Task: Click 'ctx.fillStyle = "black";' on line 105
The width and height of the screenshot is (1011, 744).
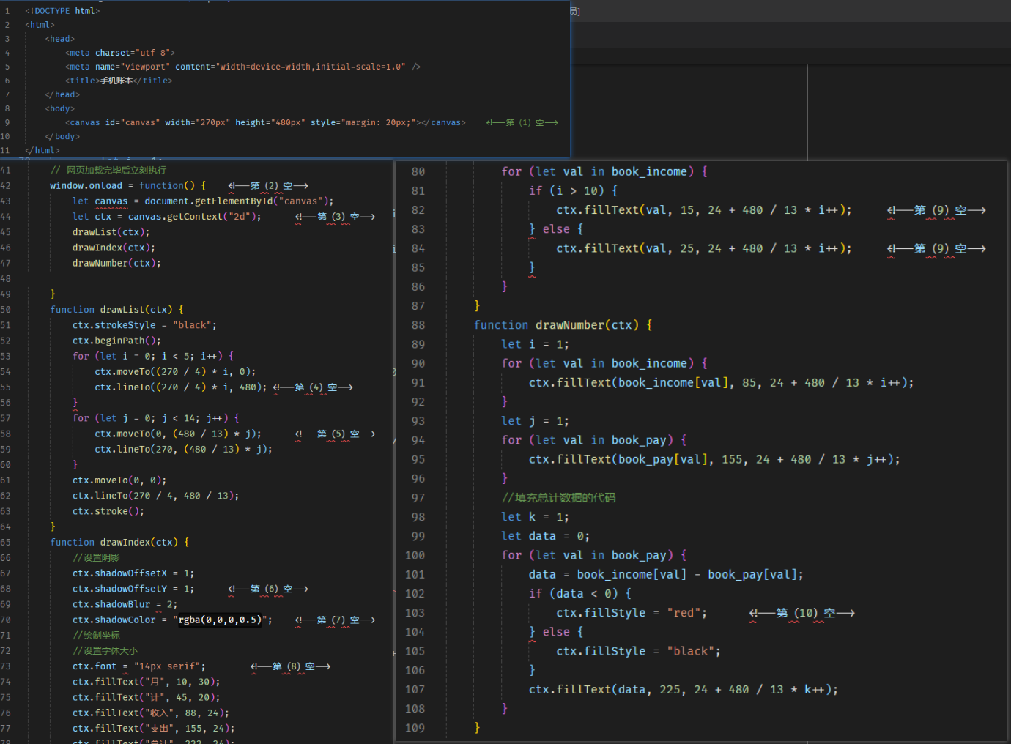Action: coord(638,651)
